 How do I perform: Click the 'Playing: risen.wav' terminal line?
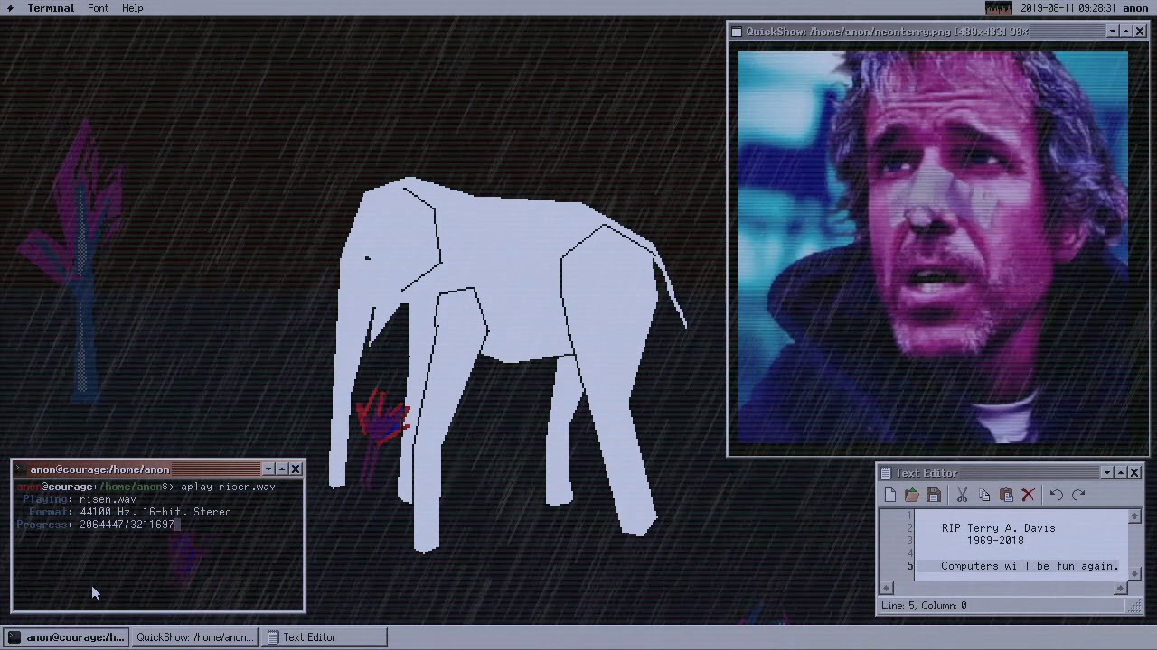[80, 499]
